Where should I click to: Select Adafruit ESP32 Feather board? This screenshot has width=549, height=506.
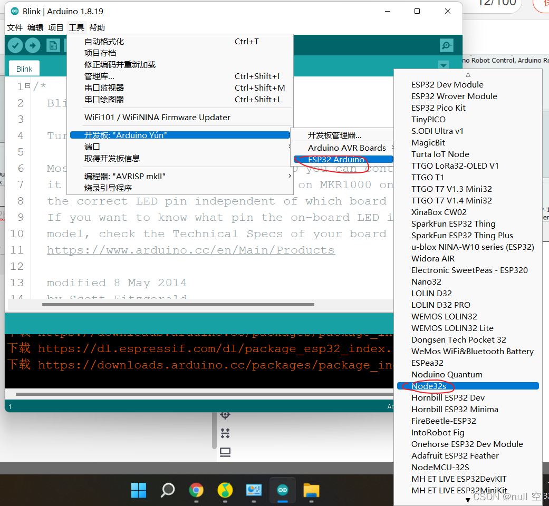coord(468,455)
